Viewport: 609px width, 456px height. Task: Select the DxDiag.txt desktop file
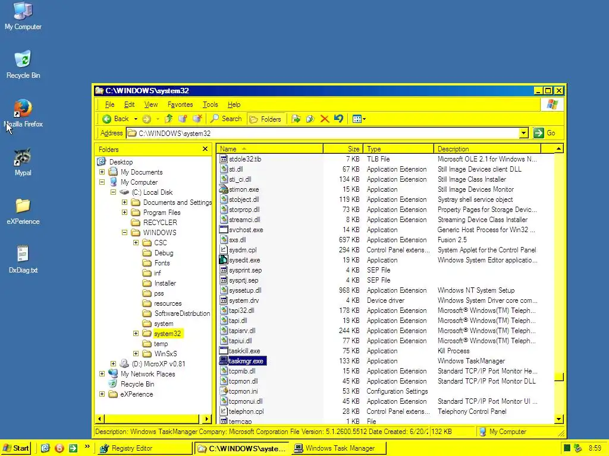pyautogui.click(x=23, y=259)
